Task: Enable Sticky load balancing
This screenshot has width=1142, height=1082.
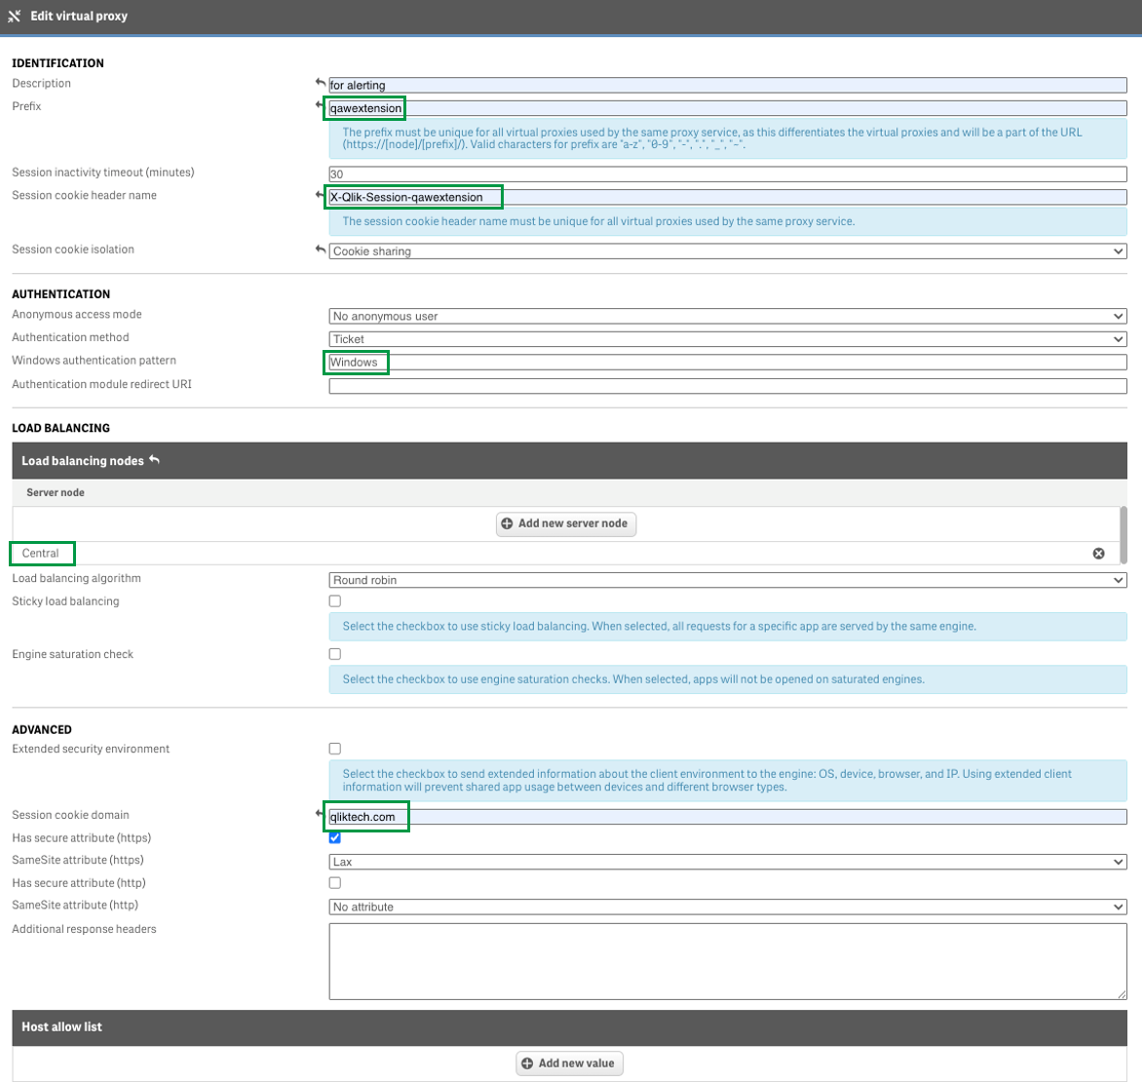Action: pyautogui.click(x=334, y=600)
